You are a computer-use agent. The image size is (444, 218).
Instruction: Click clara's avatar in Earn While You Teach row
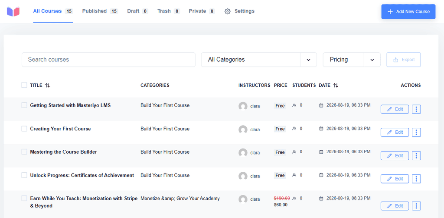tap(243, 199)
